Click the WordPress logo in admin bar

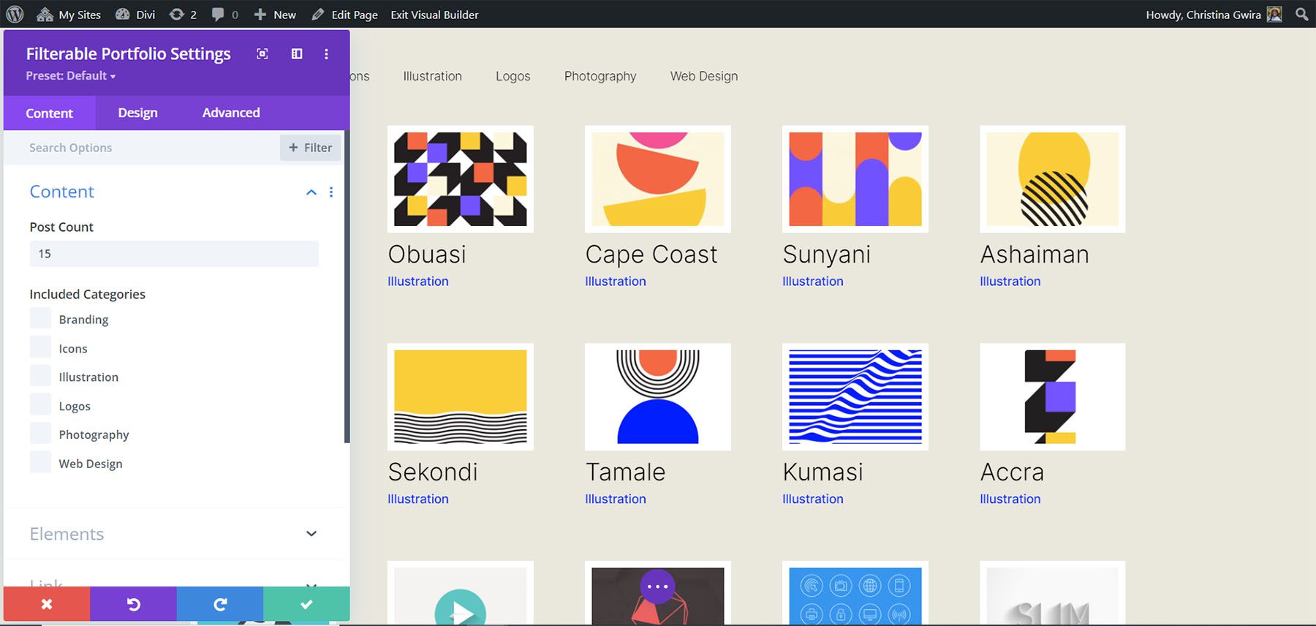[x=15, y=15]
